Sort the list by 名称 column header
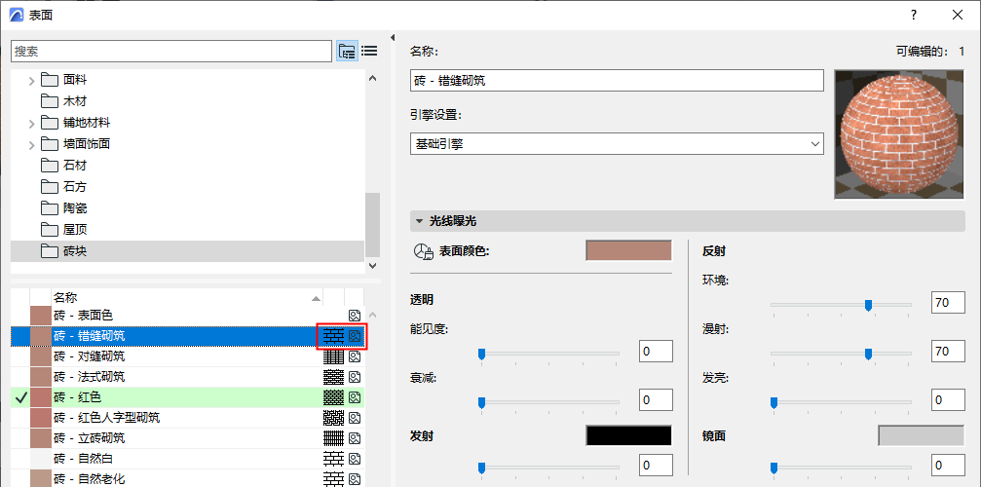The height and width of the screenshot is (487, 981). [x=187, y=298]
